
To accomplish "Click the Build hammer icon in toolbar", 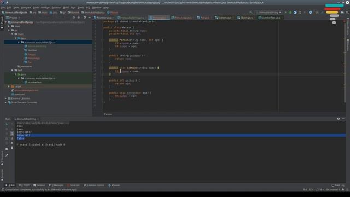I will [x=251, y=13].
